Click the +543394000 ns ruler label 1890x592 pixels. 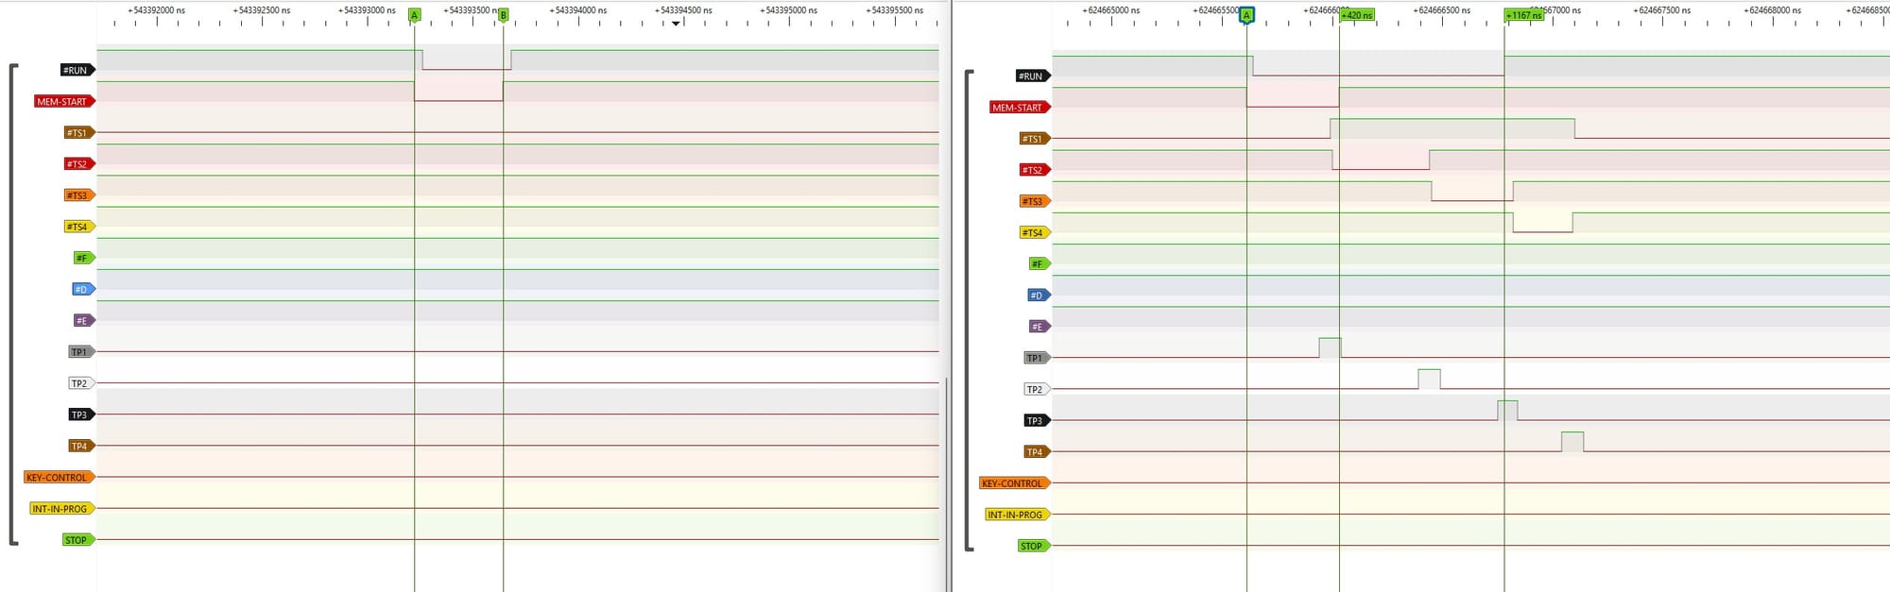point(578,10)
